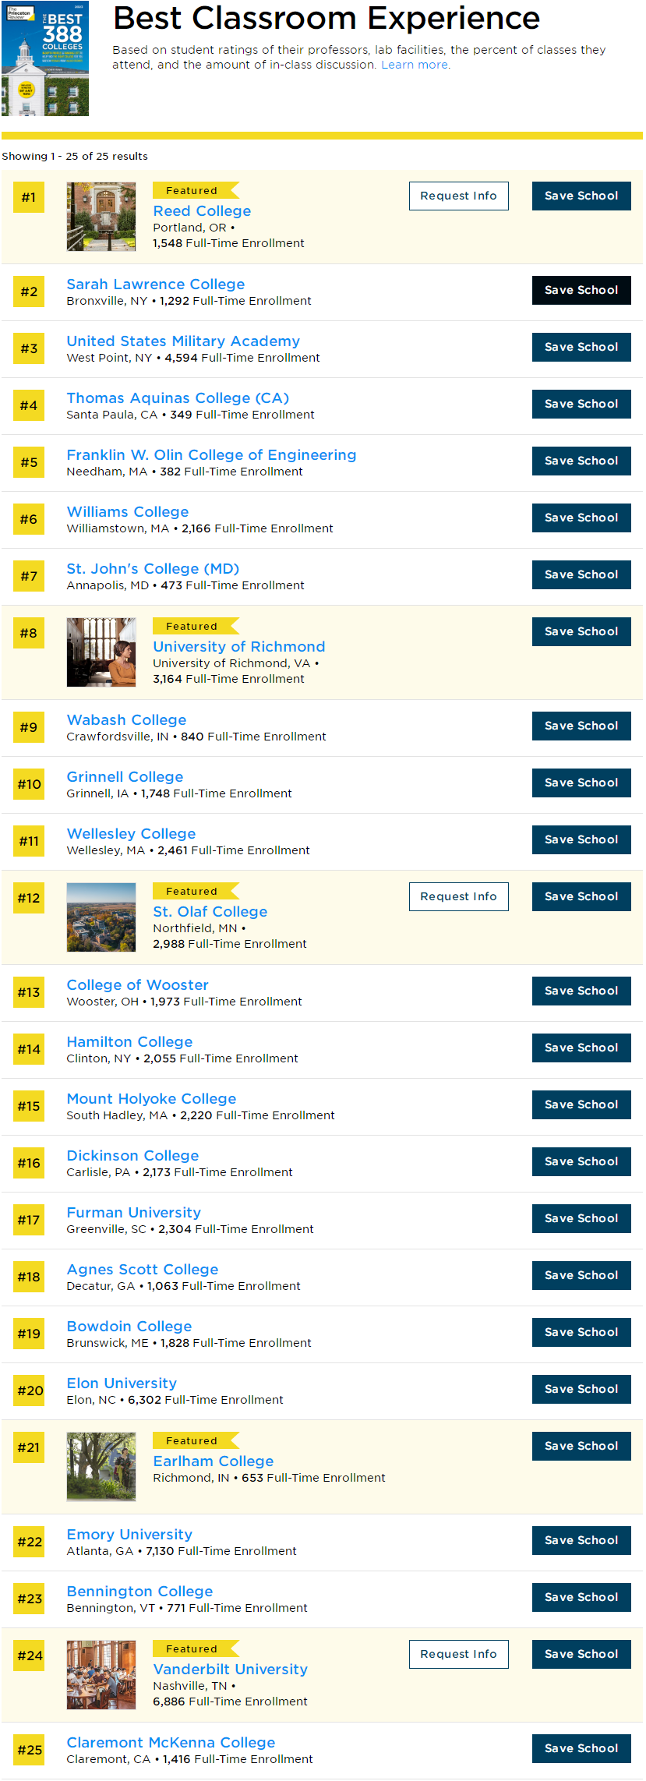Request info for St. Olaf College
The image size is (646, 1781).
coord(458,897)
